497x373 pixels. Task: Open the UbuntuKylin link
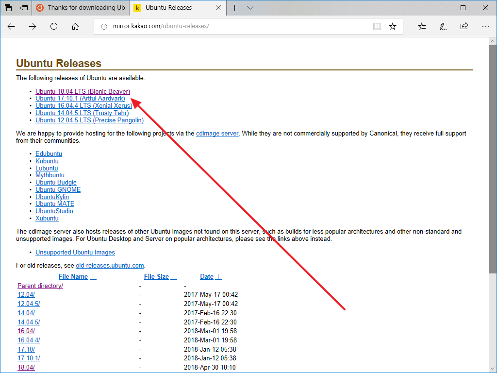click(x=52, y=197)
